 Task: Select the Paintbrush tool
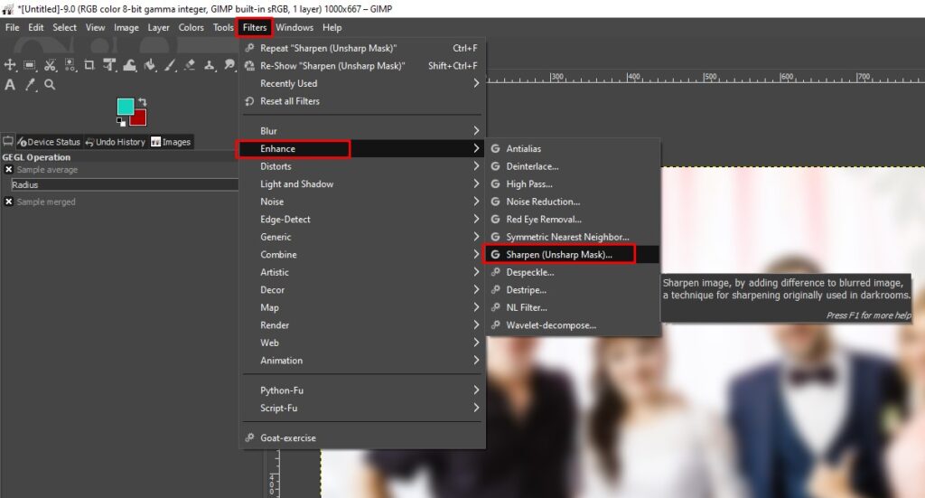pyautogui.click(x=170, y=65)
